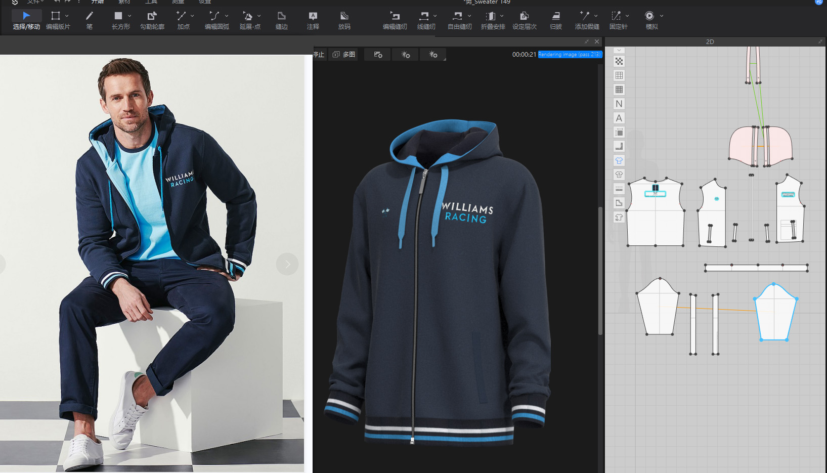Open the 素材 menu
The height and width of the screenshot is (473, 827).
click(x=124, y=2)
